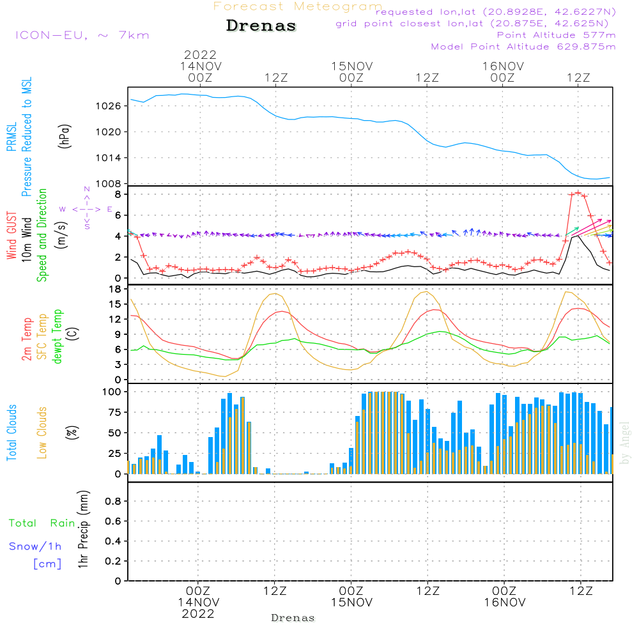Click the "2022" year below the precipitation chart
The width and height of the screenshot is (639, 639).
(198, 614)
